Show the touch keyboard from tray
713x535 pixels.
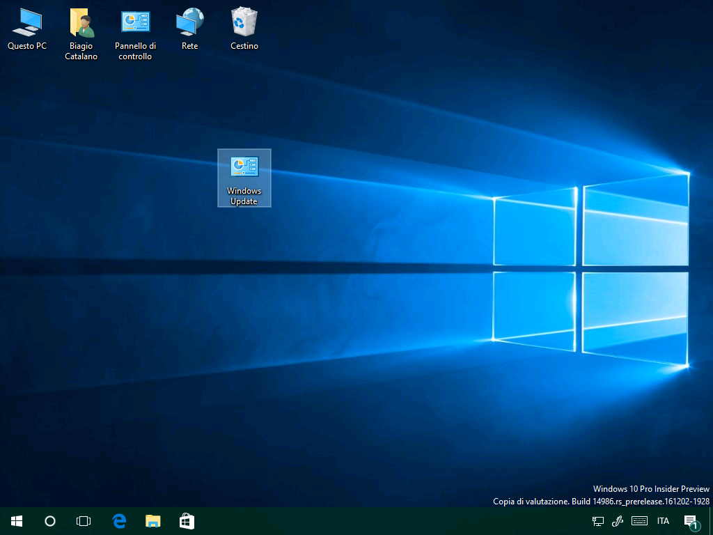coord(639,521)
